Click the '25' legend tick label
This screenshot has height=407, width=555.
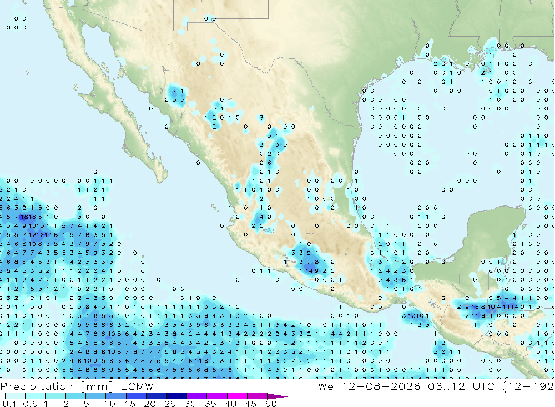(x=170, y=404)
